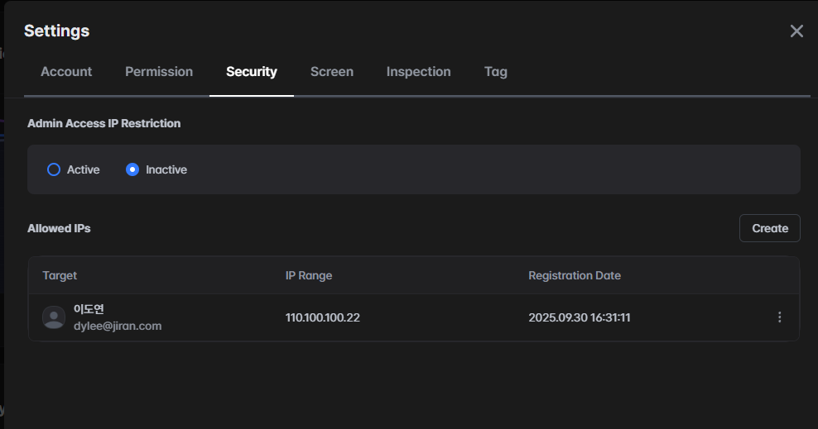818x429 pixels.
Task: Open the Tag tab
Action: 496,72
